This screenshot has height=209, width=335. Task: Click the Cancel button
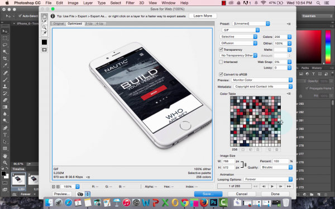[242, 194]
